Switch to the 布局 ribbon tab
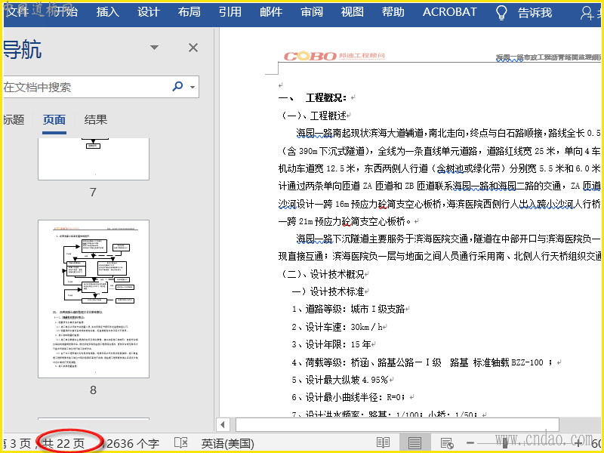Viewport: 604px width, 453px height. [190, 12]
